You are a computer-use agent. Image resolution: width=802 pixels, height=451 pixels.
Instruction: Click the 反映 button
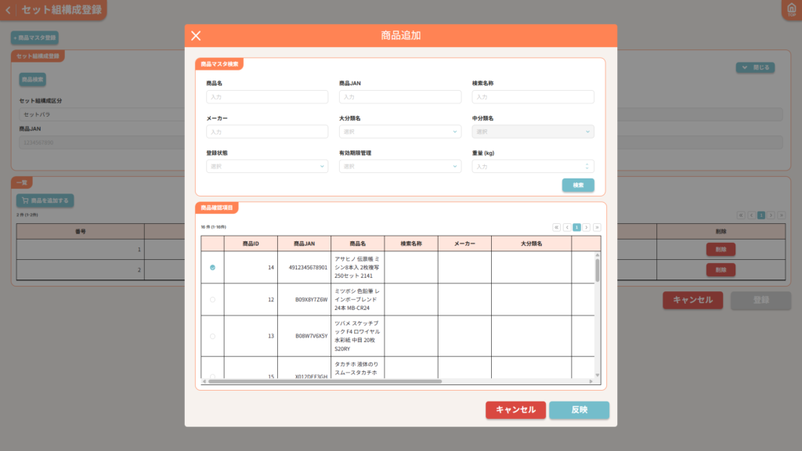(x=579, y=410)
